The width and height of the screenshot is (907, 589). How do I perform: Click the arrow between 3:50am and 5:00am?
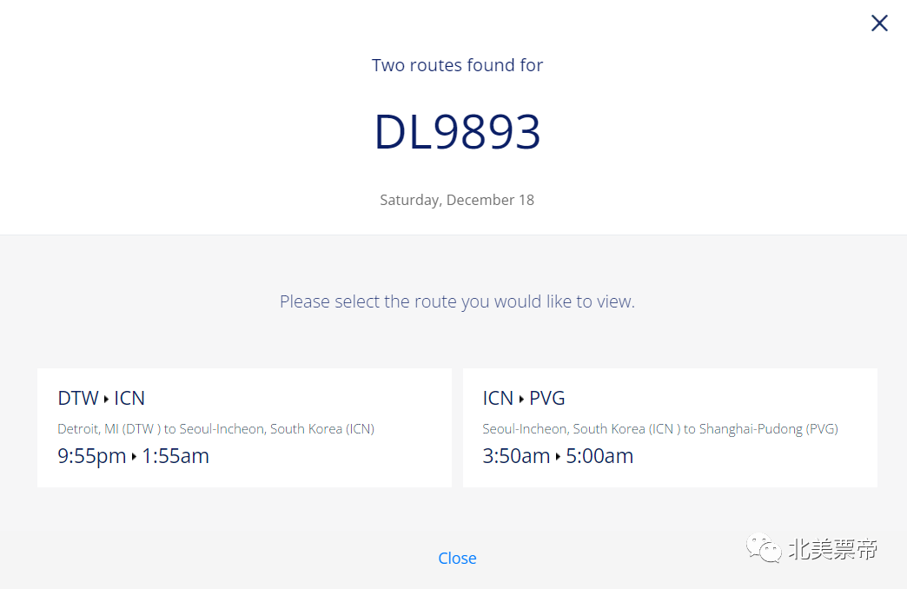pyautogui.click(x=558, y=456)
